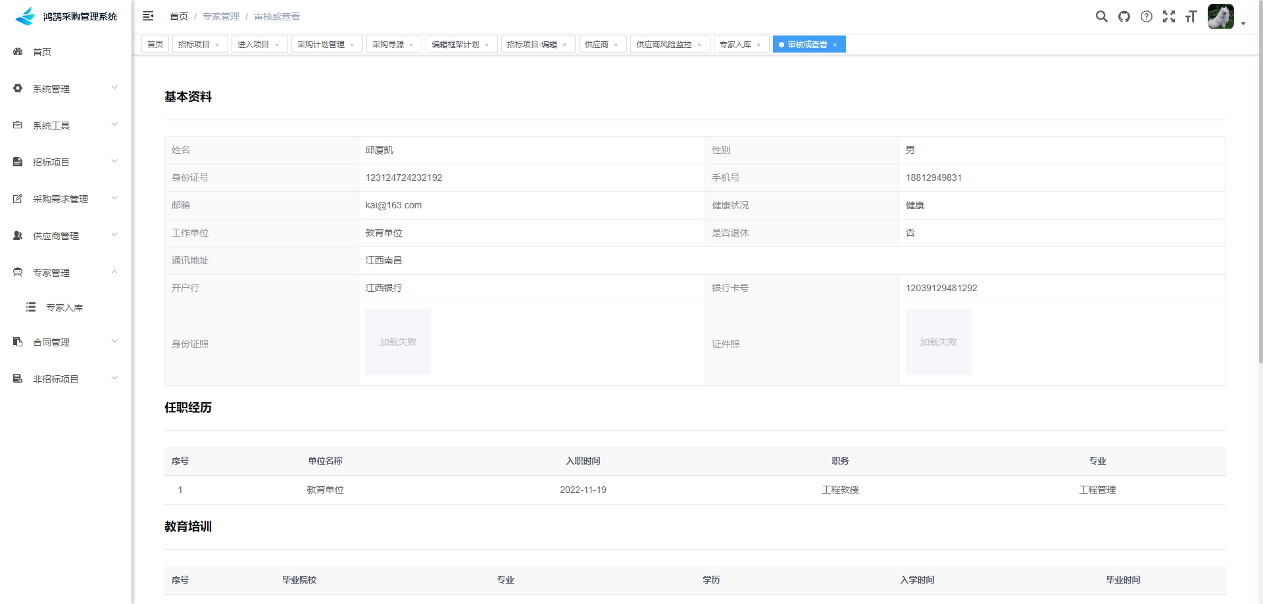Switch to the 首页 tab
Viewport: 1263px width, 604px height.
[x=155, y=44]
